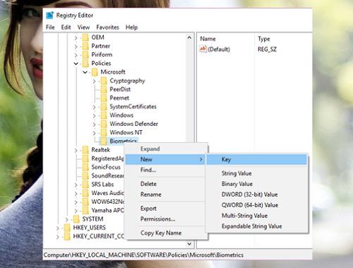Screen dimensions: 353x268
Task: Open the View menu
Action: point(83,28)
